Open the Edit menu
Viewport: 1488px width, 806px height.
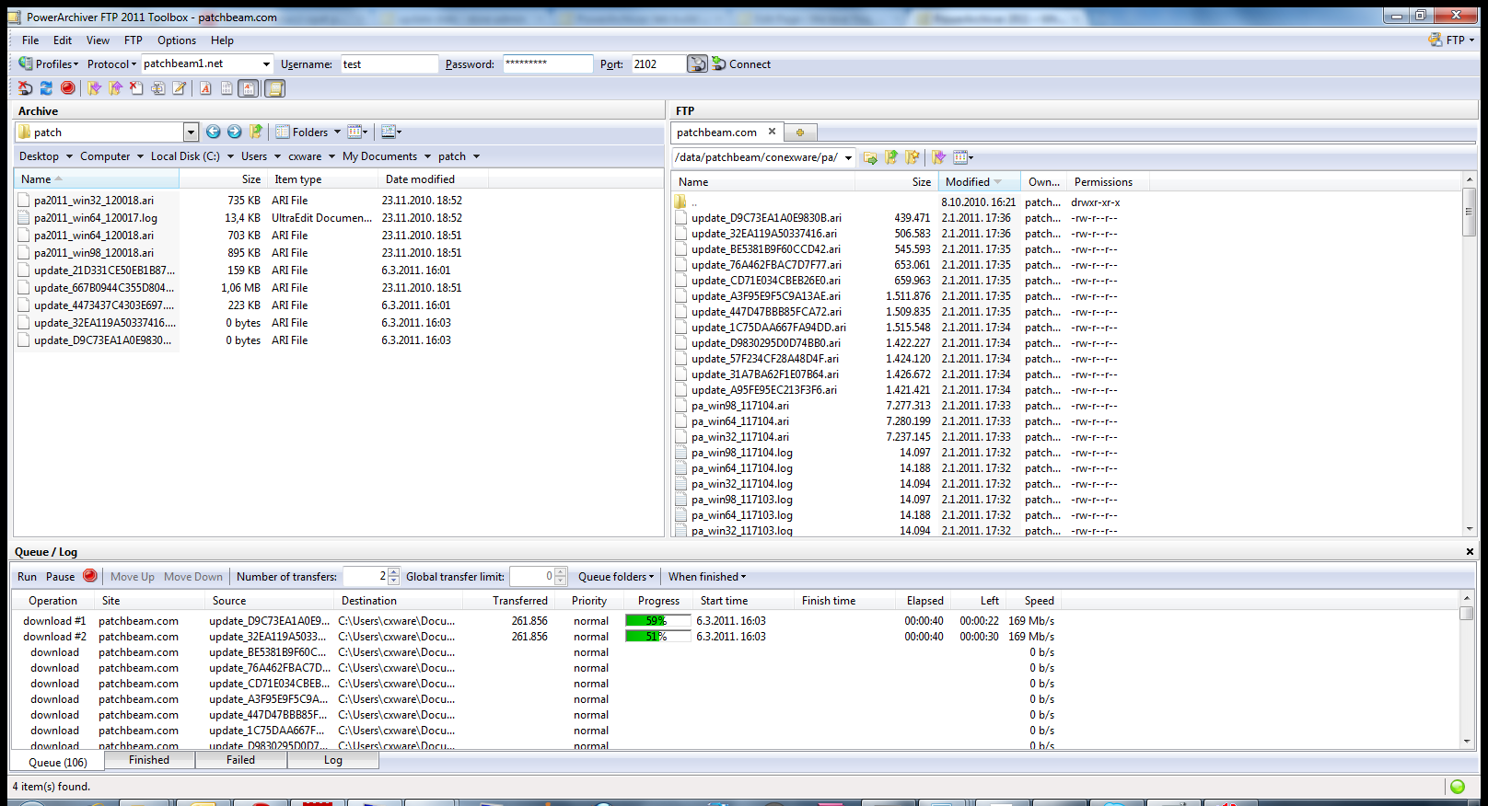[63, 40]
